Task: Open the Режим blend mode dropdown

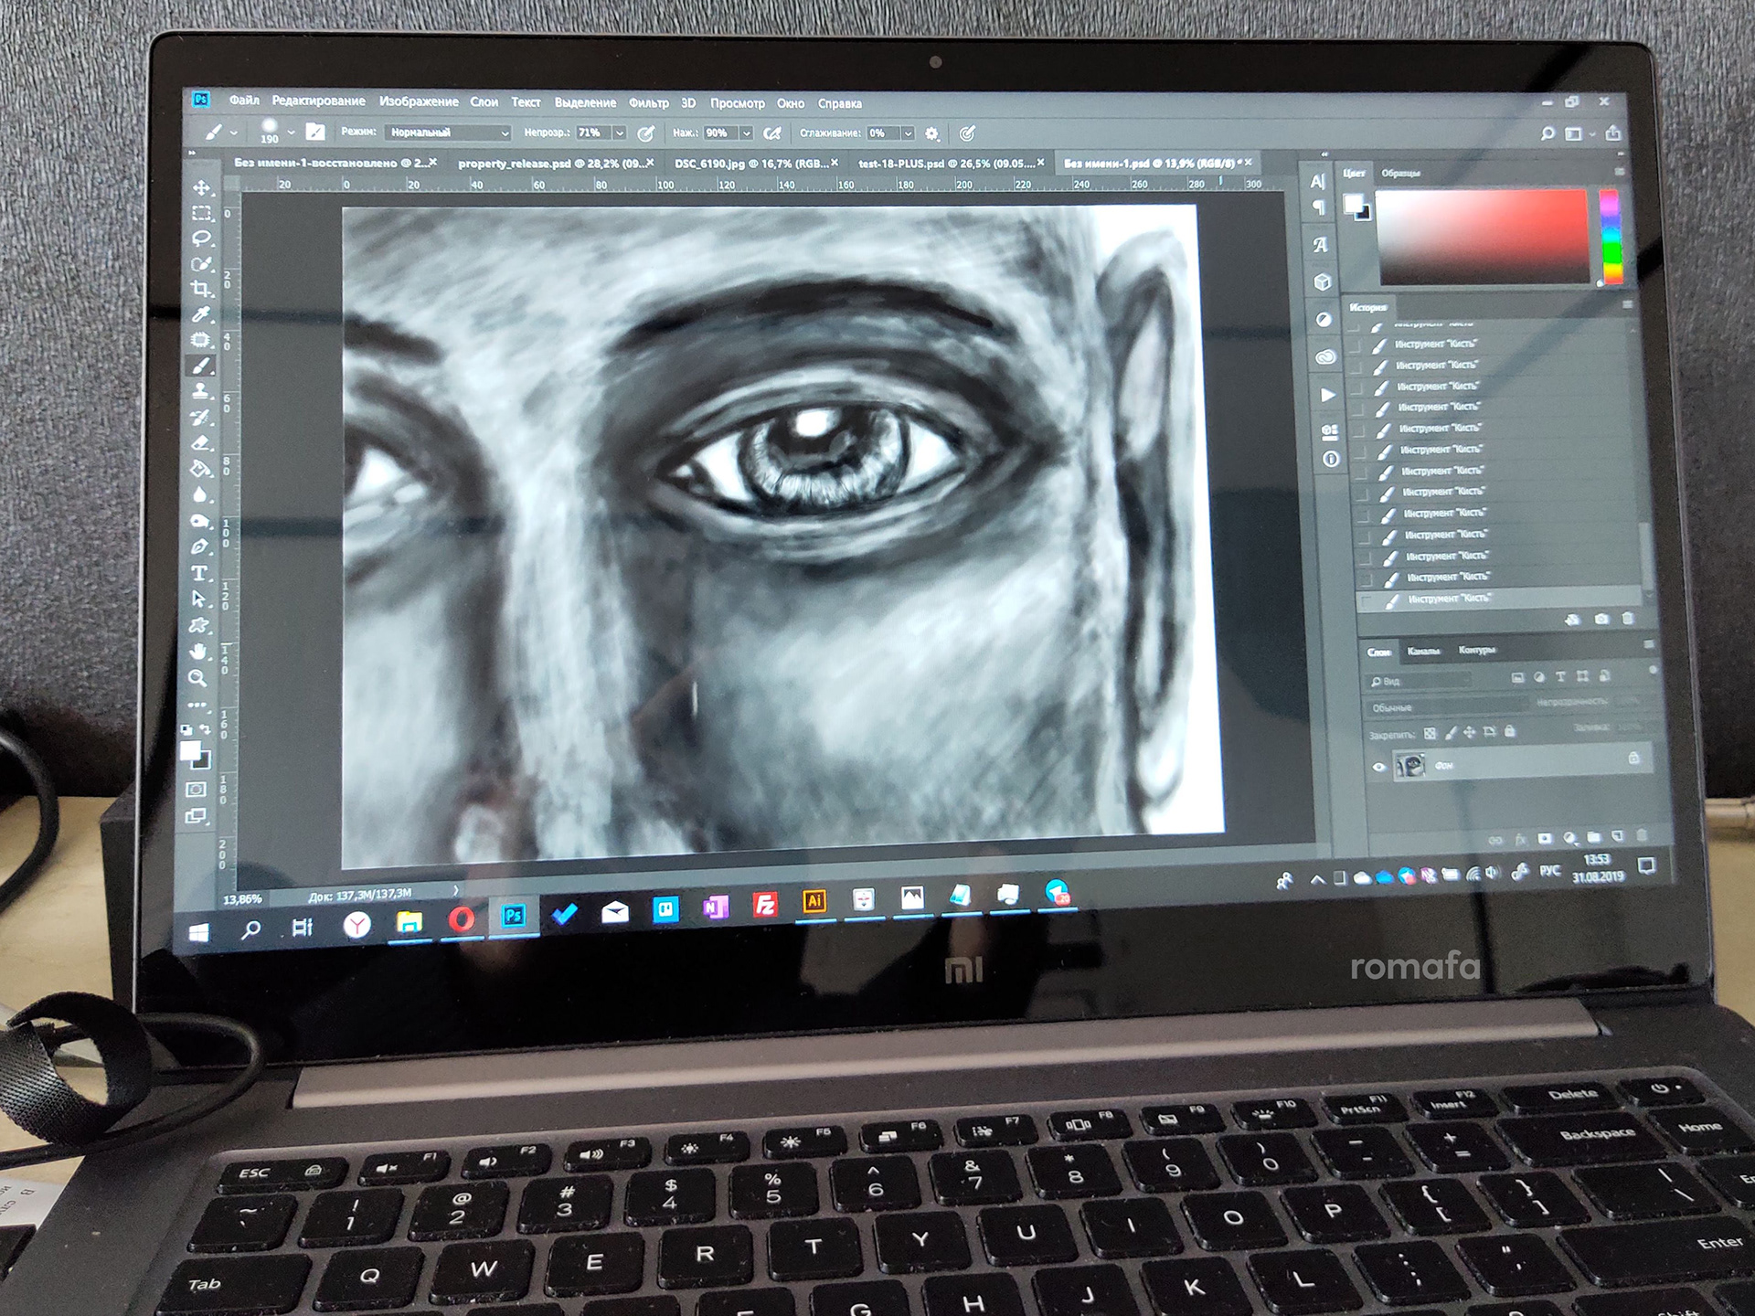Action: click(448, 133)
